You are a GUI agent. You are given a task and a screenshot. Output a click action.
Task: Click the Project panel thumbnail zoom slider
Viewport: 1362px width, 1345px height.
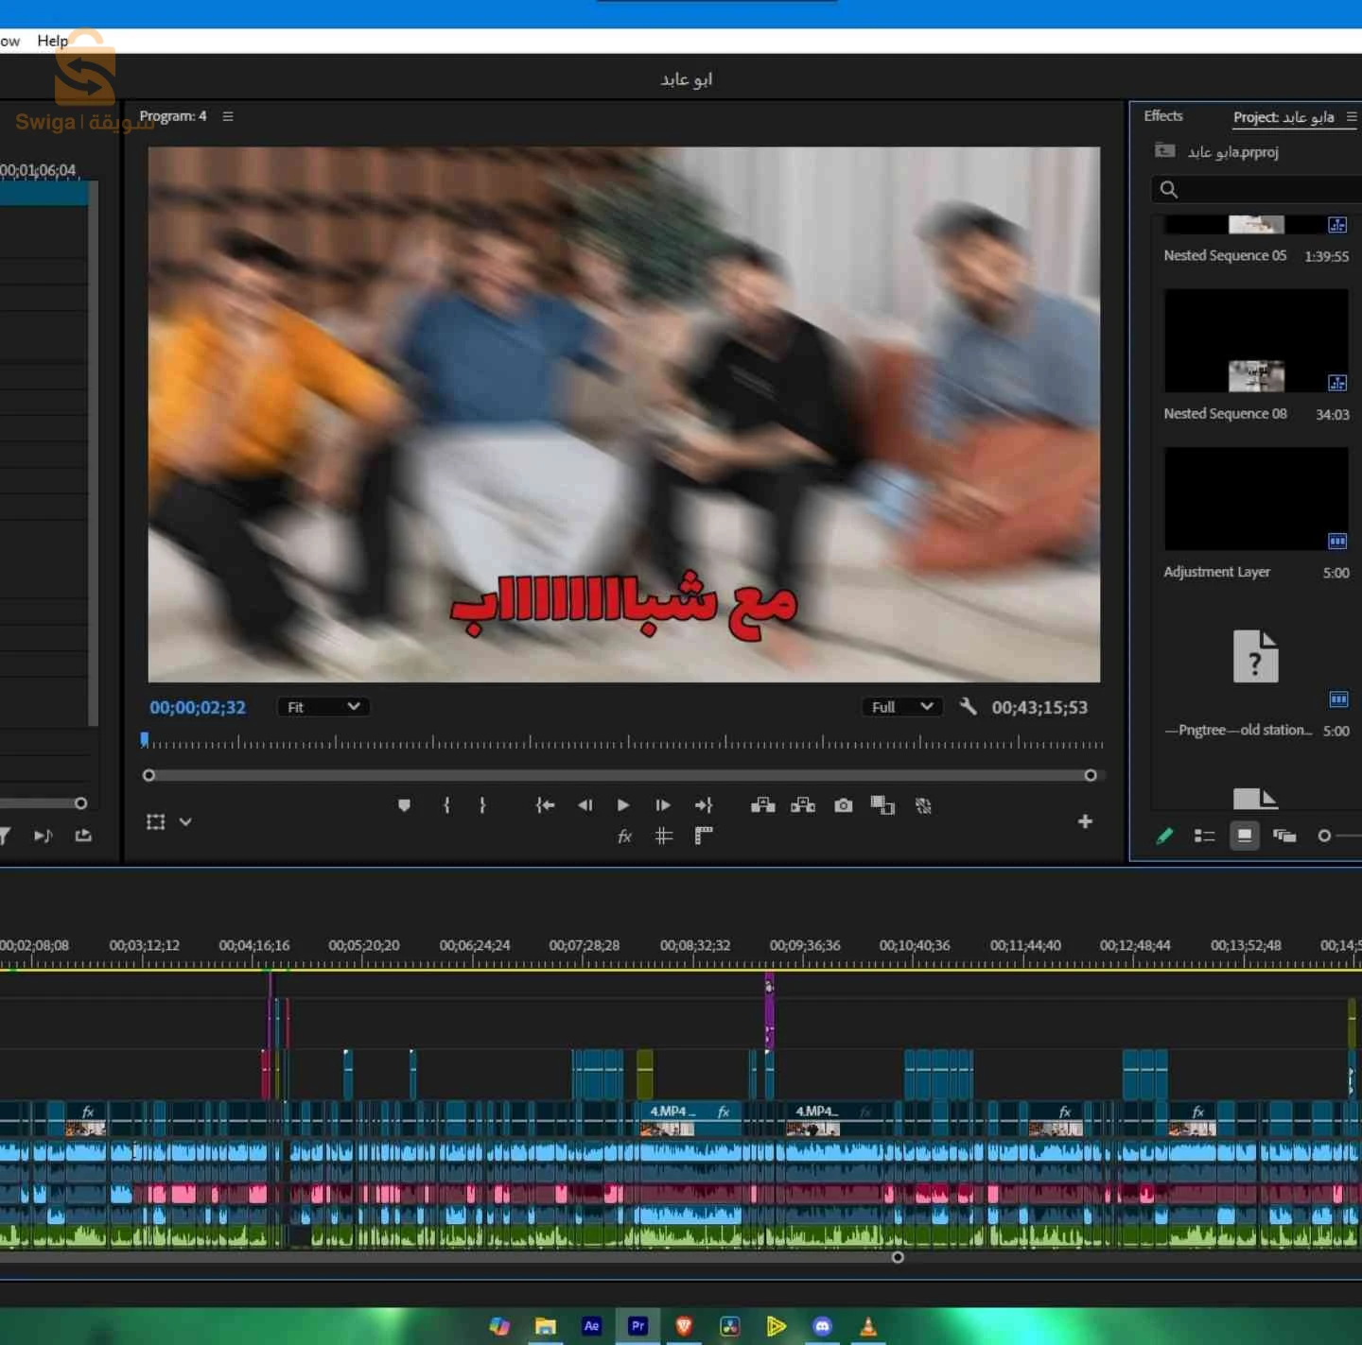pos(1325,836)
